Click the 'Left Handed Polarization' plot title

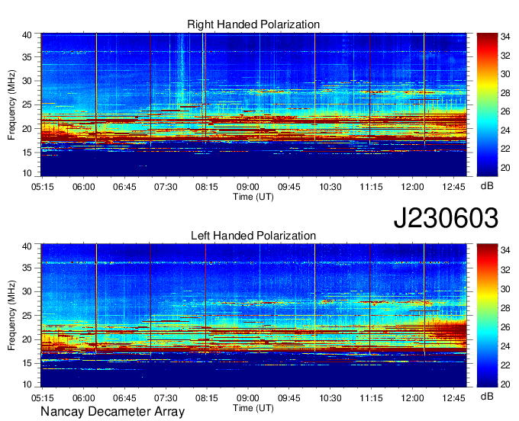coord(253,236)
